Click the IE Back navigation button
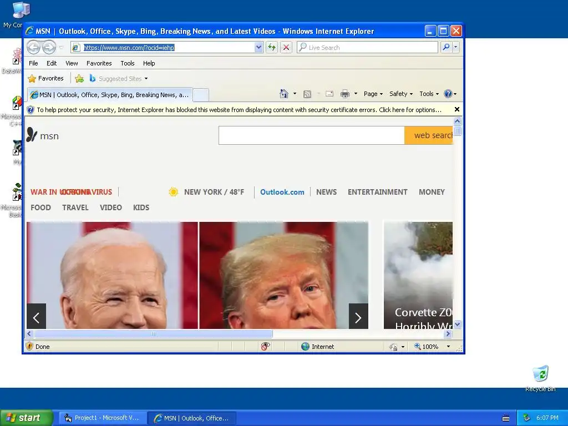568x426 pixels. coord(34,48)
